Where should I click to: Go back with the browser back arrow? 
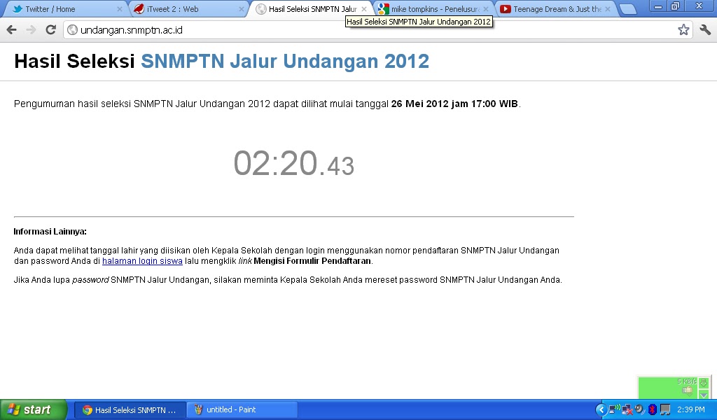point(11,30)
